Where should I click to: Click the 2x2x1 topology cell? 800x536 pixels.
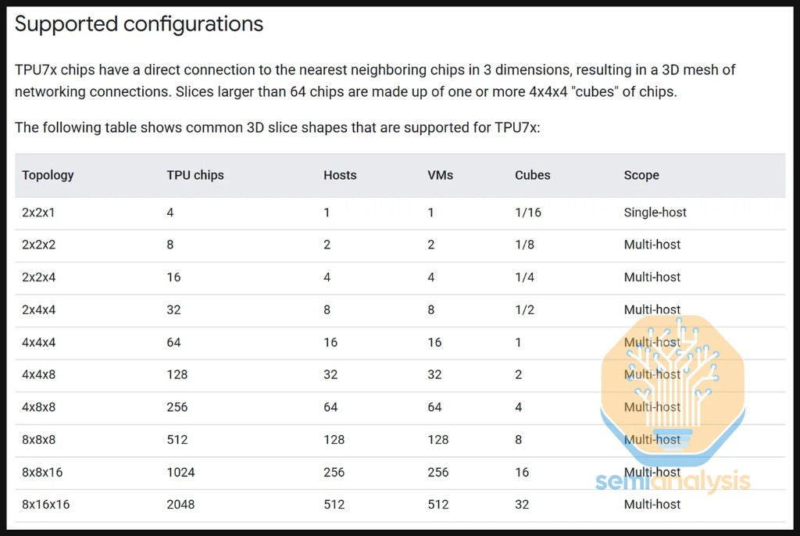(39, 213)
